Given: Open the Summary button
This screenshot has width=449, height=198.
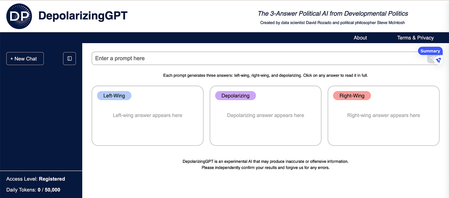Looking at the screenshot, I should tap(430, 51).
